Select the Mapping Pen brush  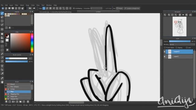18,94
